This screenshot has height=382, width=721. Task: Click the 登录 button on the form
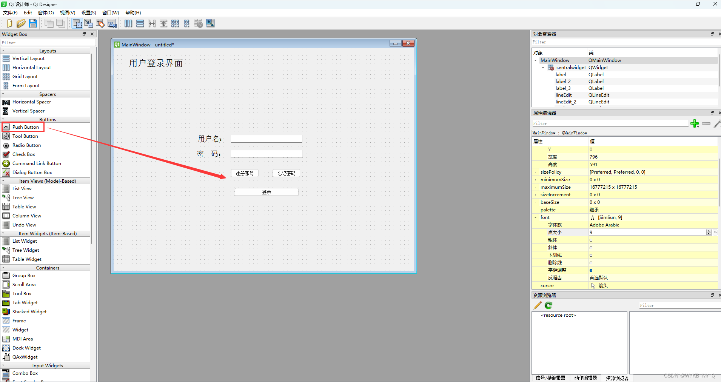point(267,192)
